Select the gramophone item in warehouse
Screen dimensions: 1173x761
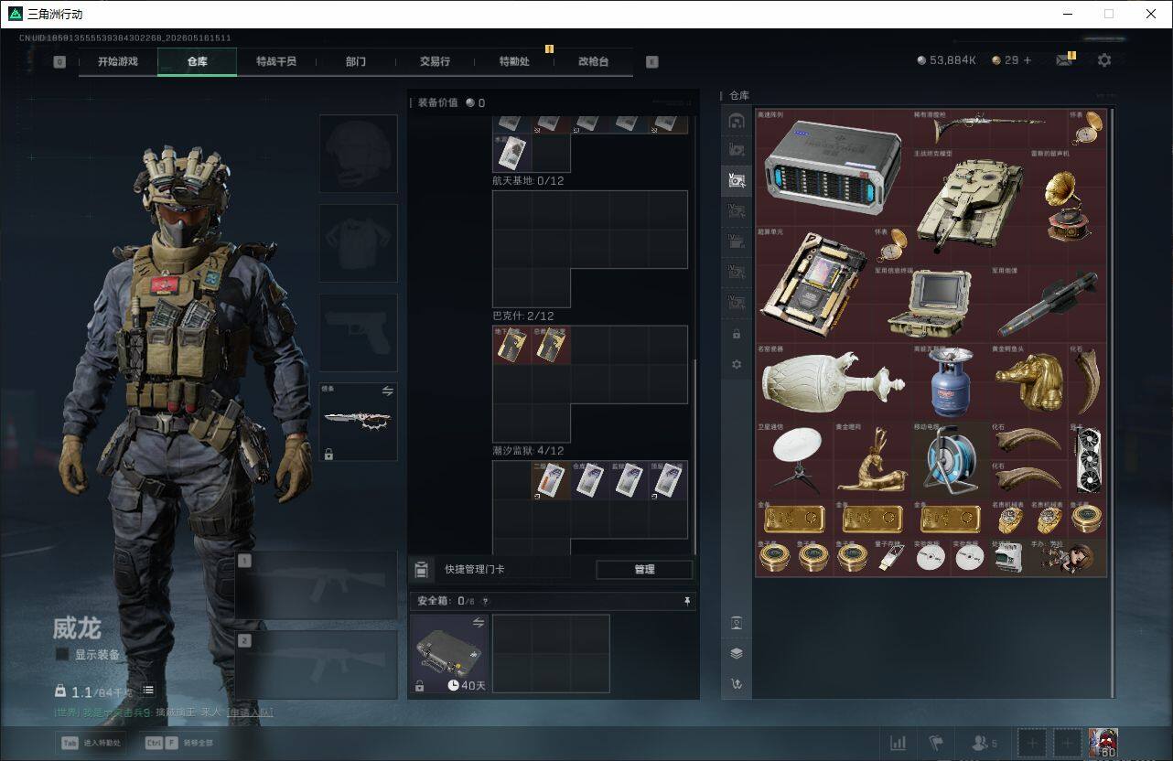coord(1068,207)
